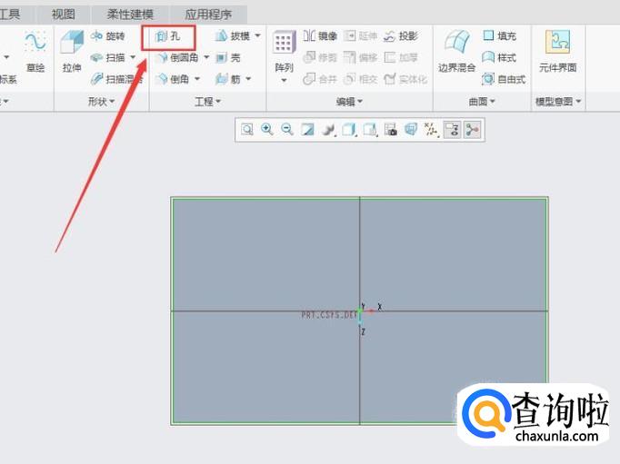Open the Style (样式) tool
This screenshot has height=464, width=620.
[x=499, y=57]
